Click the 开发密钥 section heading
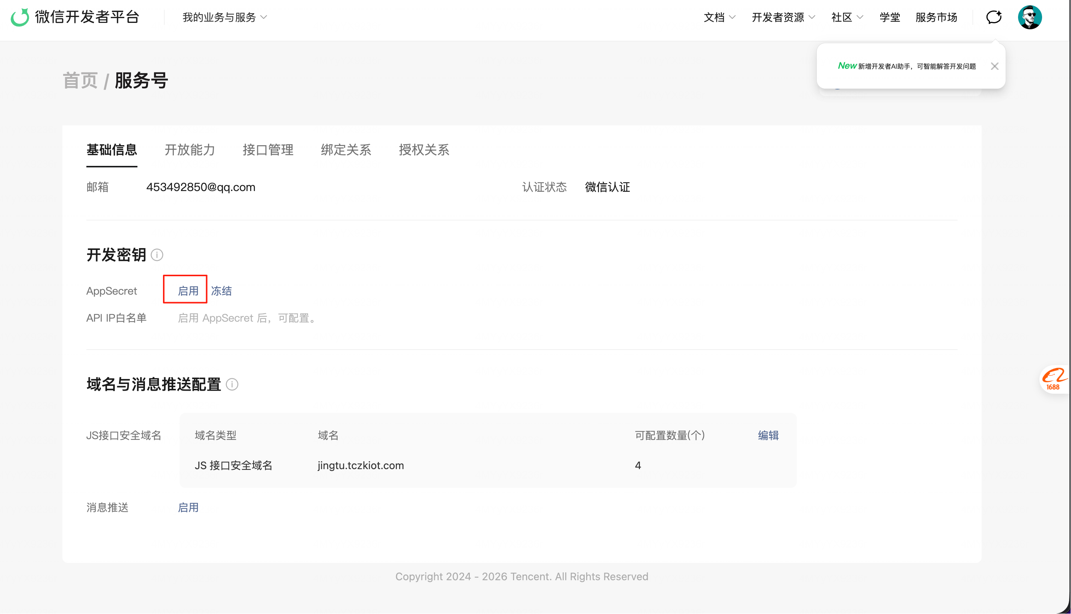The image size is (1071, 614). 116,255
